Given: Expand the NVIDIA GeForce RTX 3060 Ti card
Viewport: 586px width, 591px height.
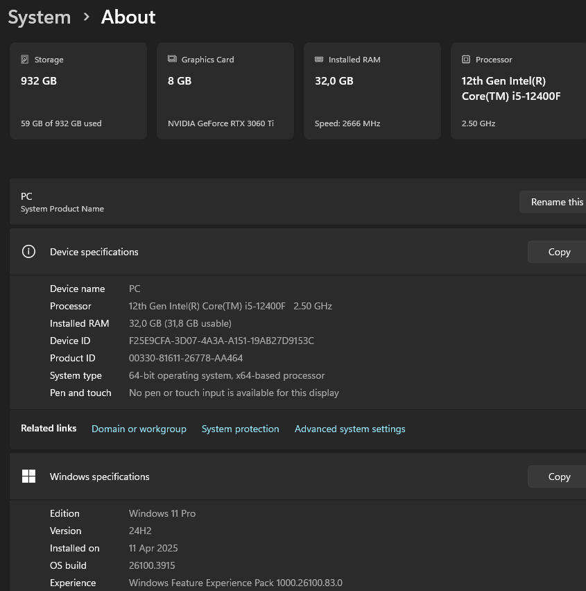Looking at the screenshot, I should (225, 90).
